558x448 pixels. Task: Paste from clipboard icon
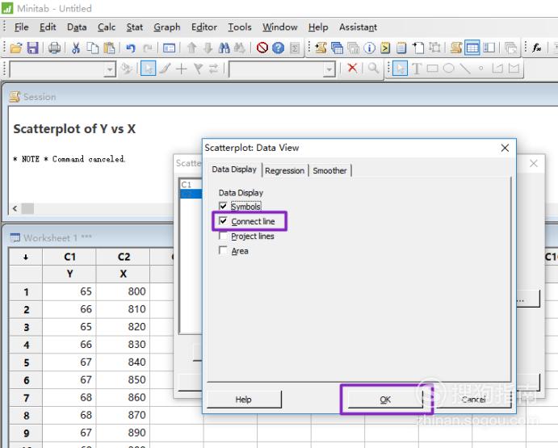coord(110,48)
